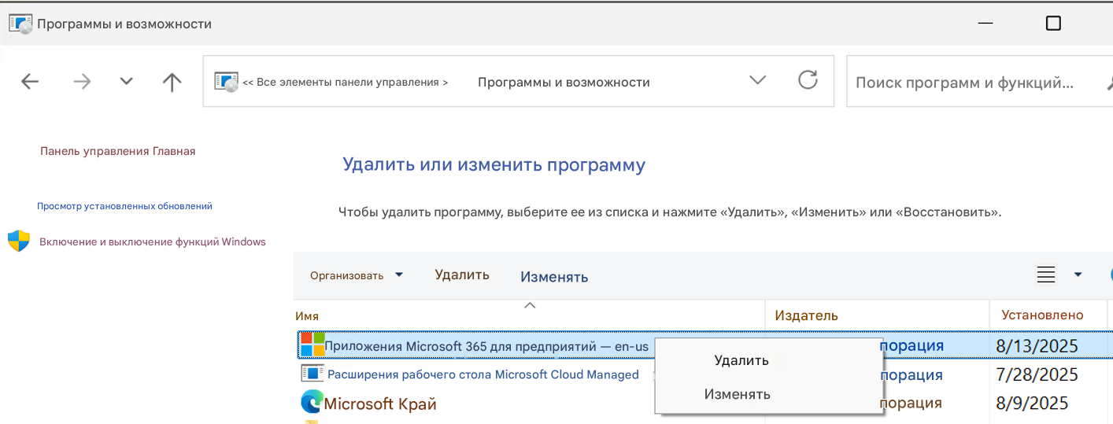1113x424 pixels.
Task: Open recent locations chevron beside forward arrow
Action: (x=126, y=82)
